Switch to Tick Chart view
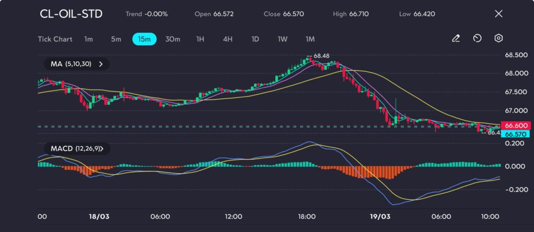534x232 pixels. click(55, 39)
